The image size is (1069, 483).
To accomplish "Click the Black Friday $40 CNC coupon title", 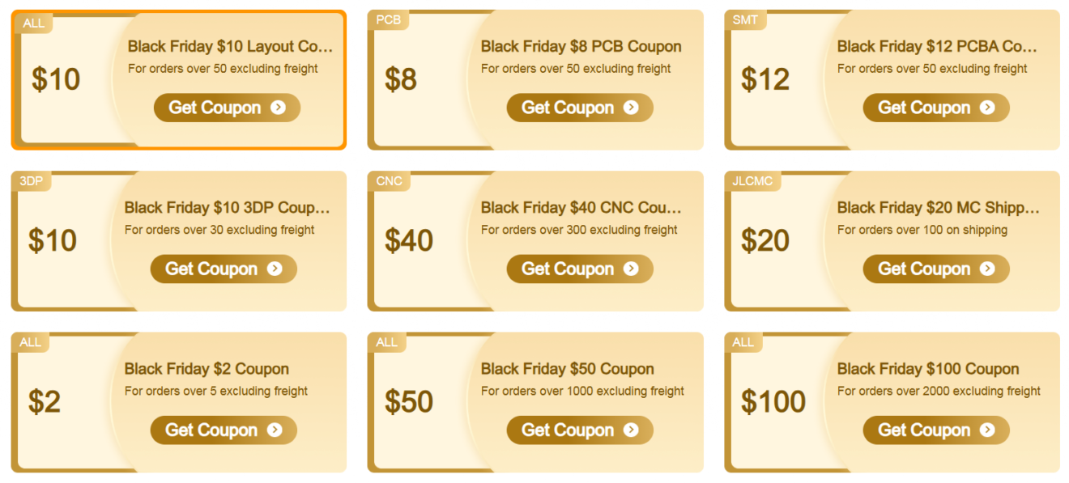I will [x=581, y=208].
